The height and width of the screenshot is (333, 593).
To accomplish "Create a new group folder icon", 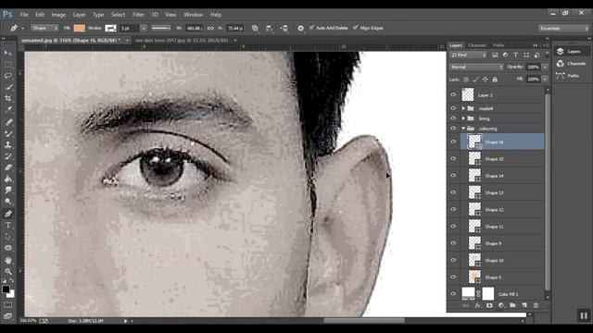I will [x=512, y=305].
